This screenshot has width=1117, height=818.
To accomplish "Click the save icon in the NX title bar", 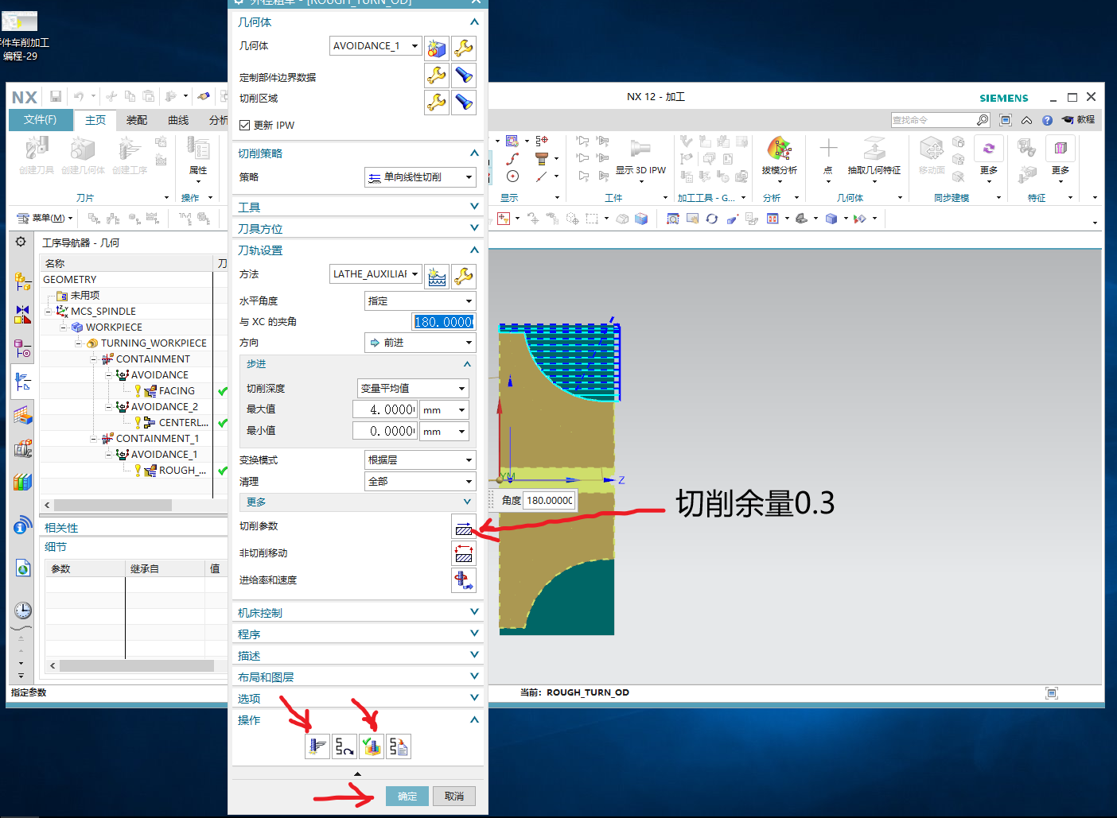I will coord(56,96).
